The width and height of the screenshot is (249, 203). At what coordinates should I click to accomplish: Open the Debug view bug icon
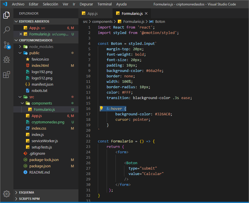click(7, 60)
